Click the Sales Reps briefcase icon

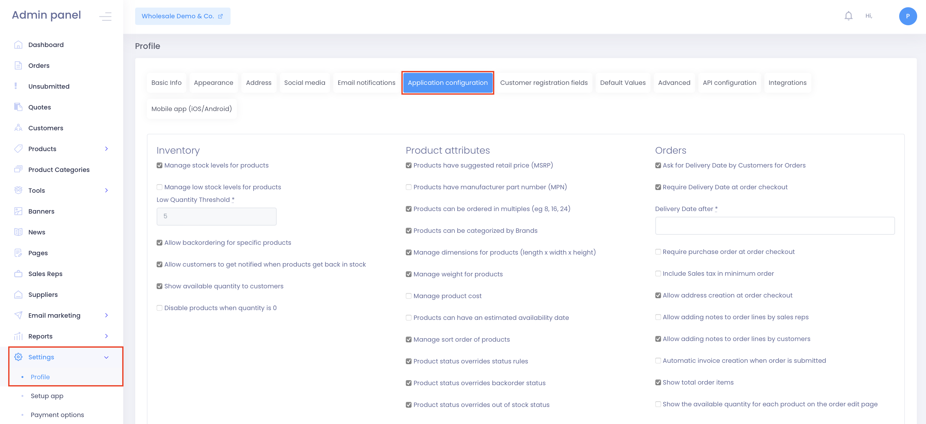[18, 274]
